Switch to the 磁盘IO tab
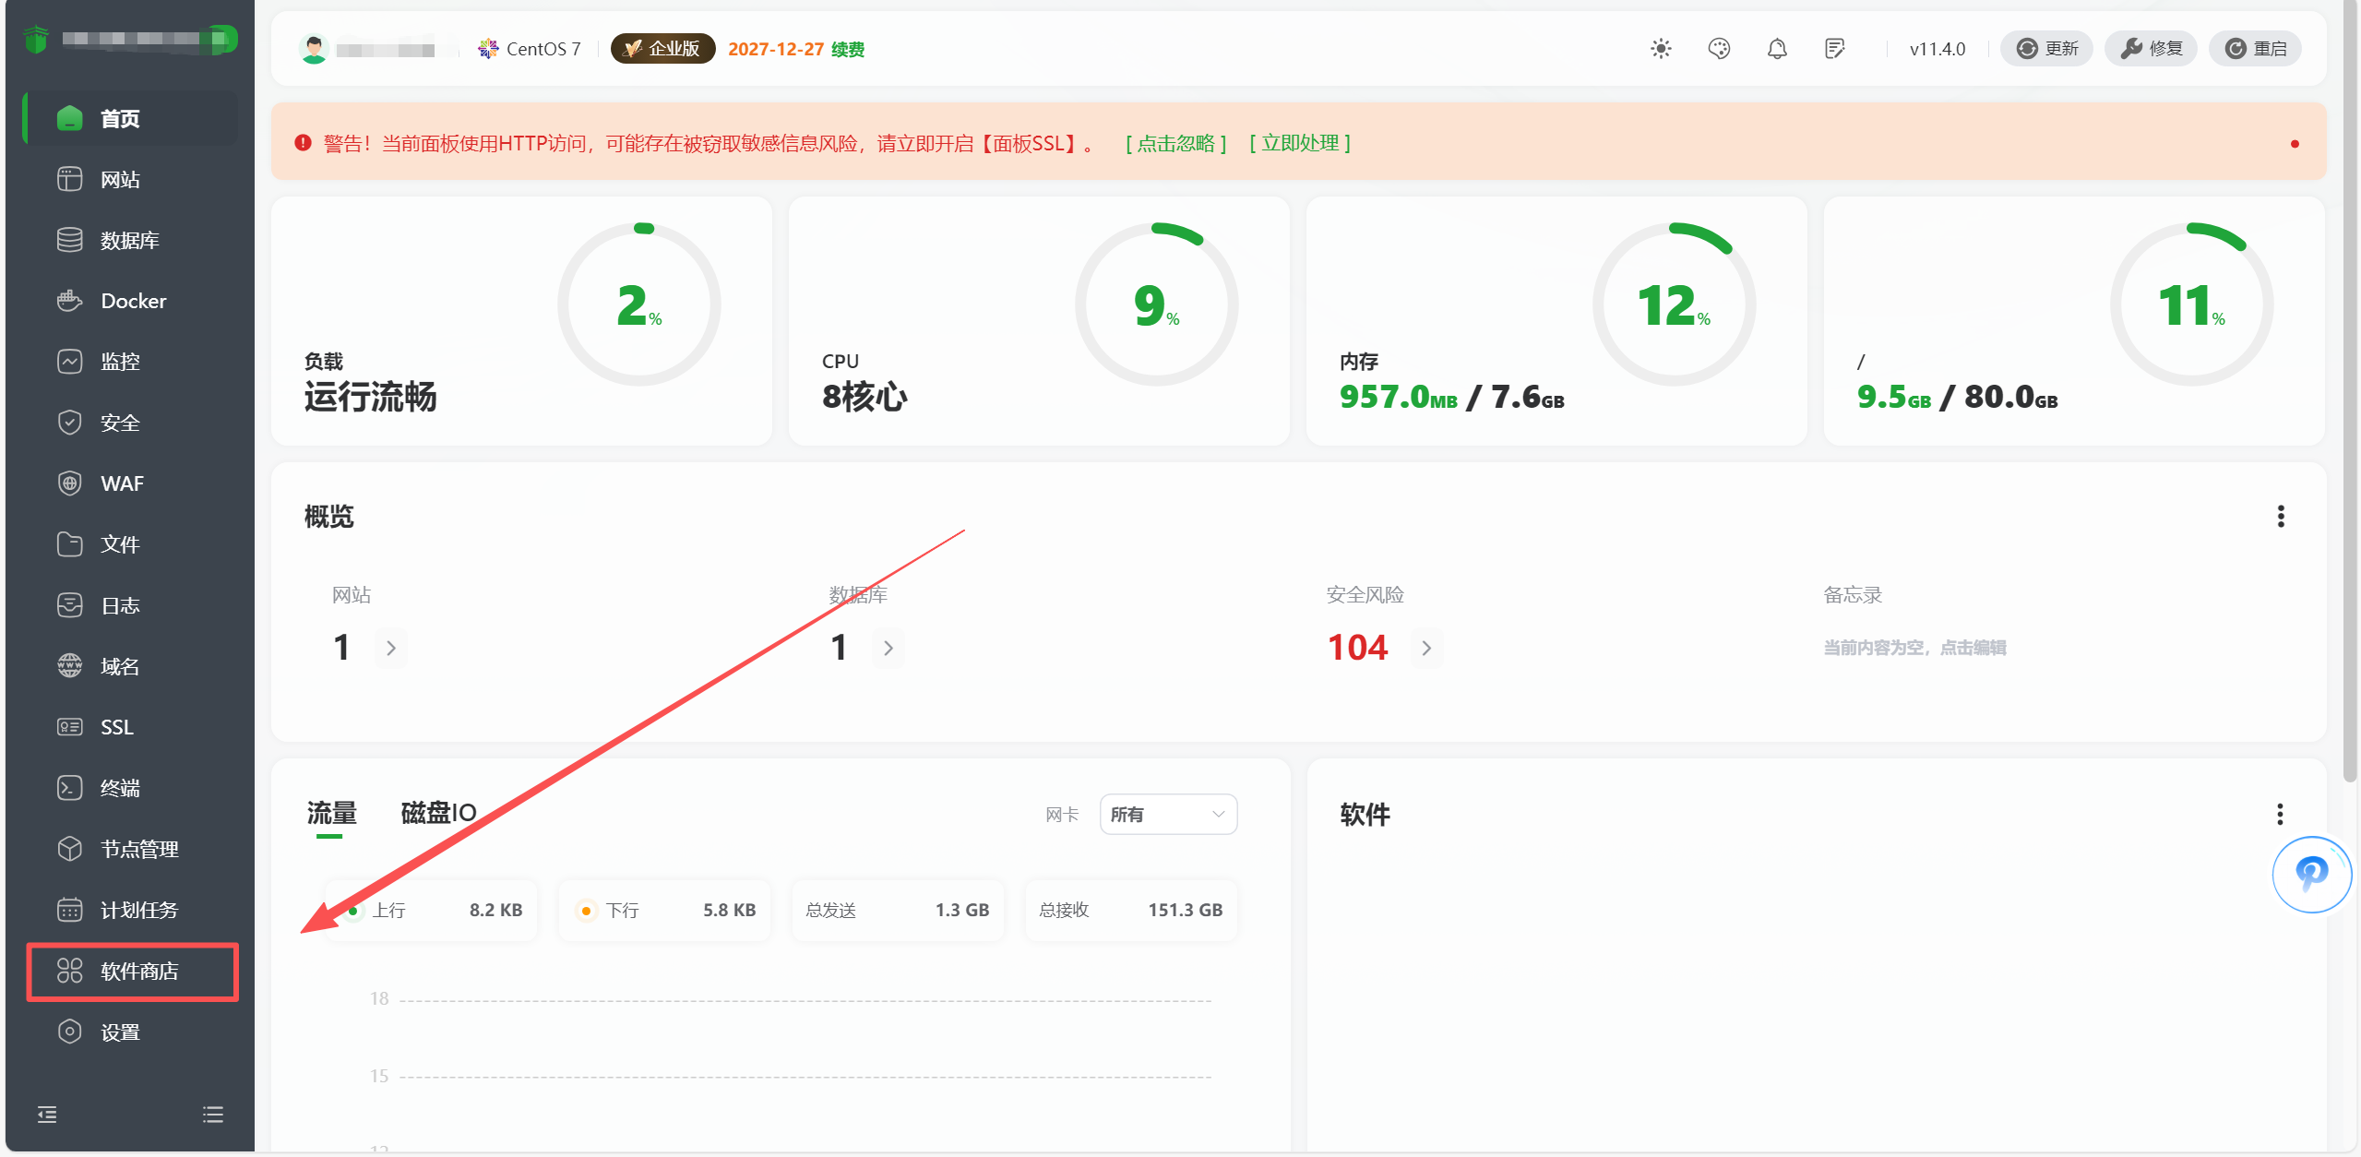This screenshot has width=2361, height=1157. pos(437,813)
